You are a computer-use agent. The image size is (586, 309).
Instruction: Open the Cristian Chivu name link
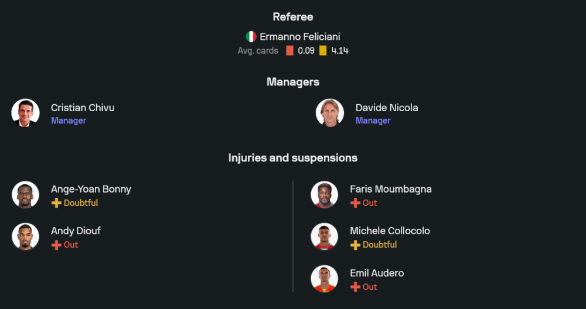pyautogui.click(x=83, y=108)
